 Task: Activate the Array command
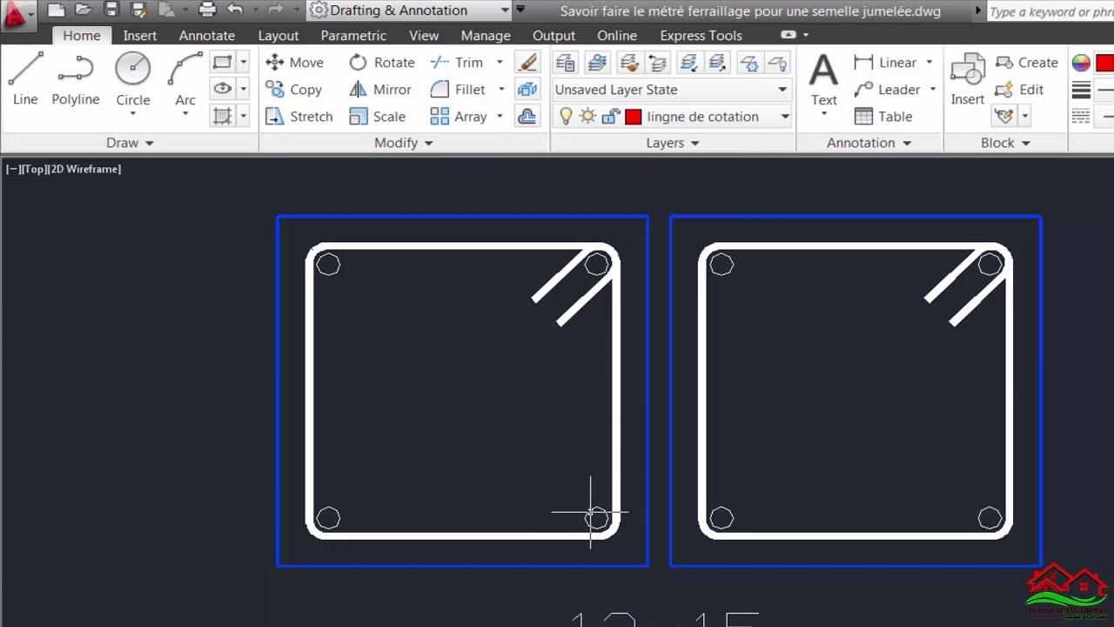point(459,117)
